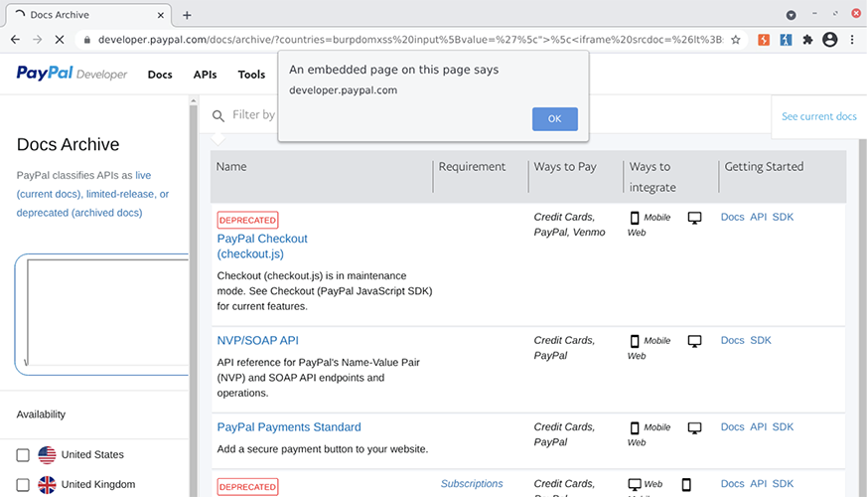
Task: Click the tab-search dropdown circle icon
Action: click(792, 15)
